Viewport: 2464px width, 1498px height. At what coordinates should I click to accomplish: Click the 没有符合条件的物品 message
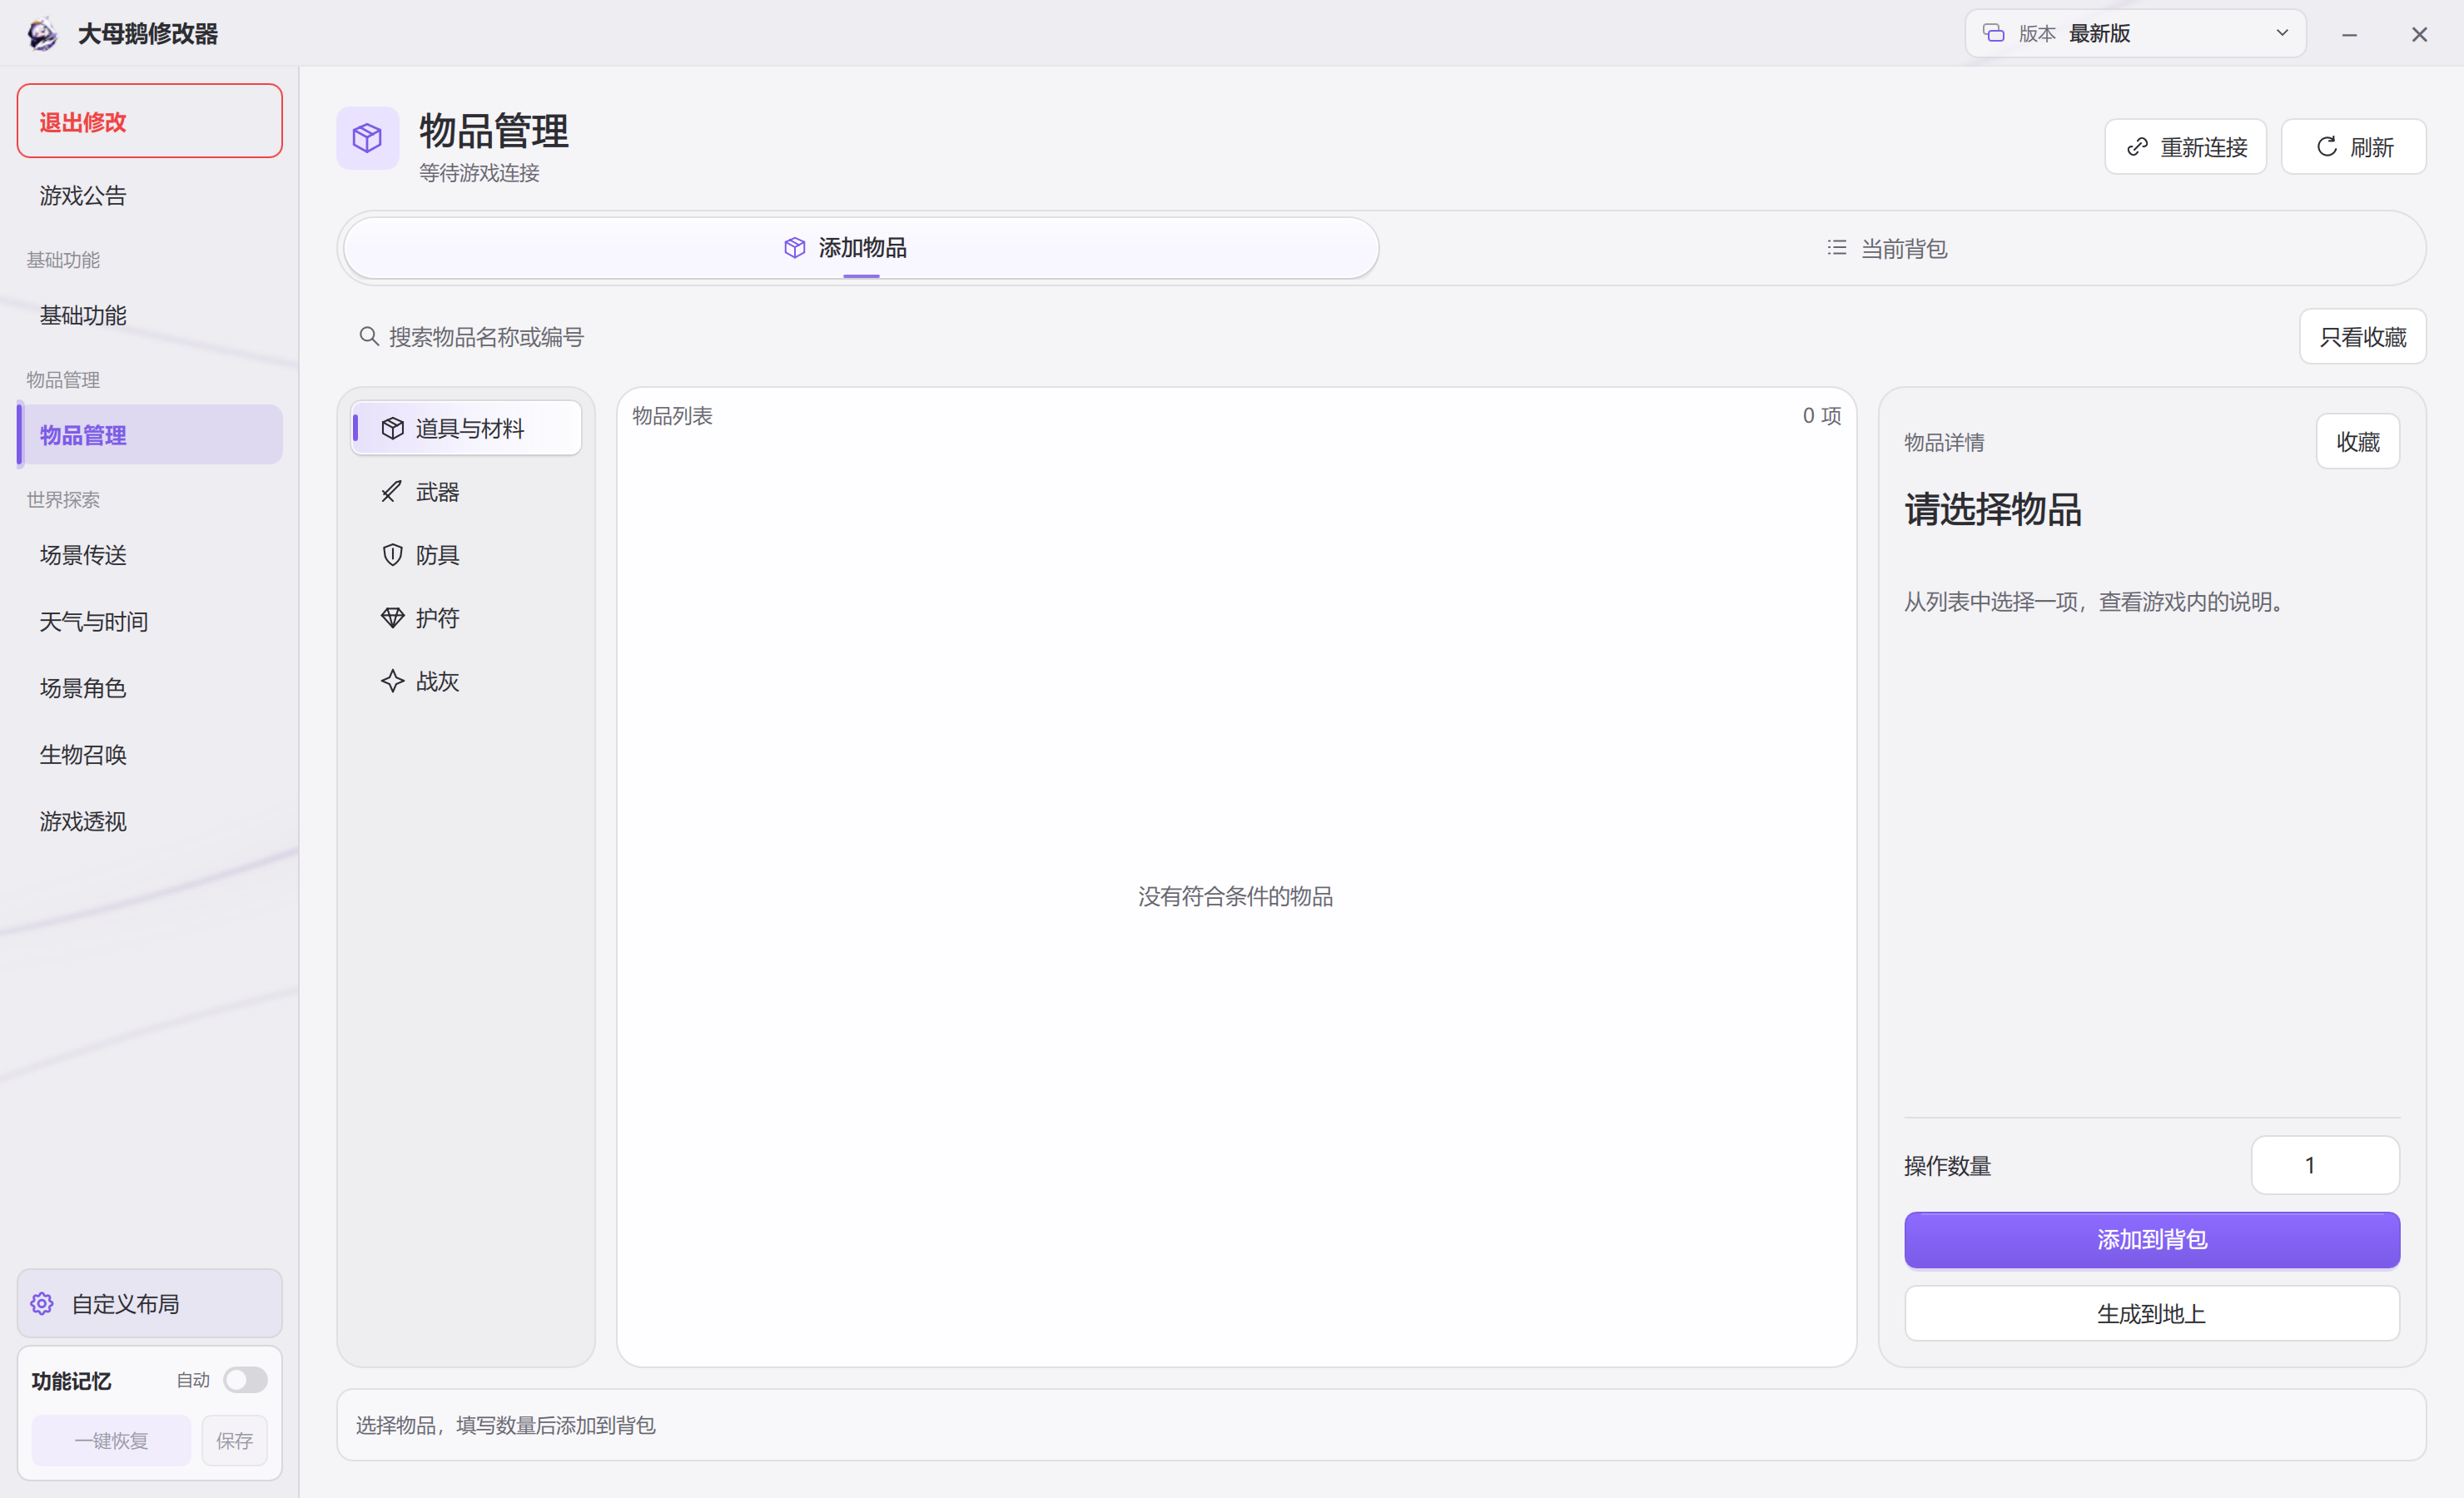click(1235, 897)
